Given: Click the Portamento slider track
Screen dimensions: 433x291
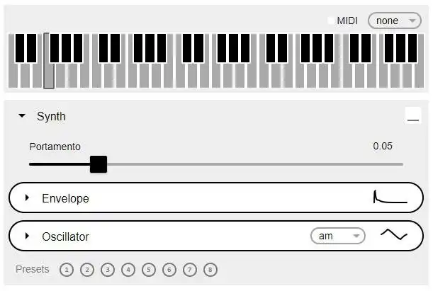Looking at the screenshot, I should tap(248, 164).
